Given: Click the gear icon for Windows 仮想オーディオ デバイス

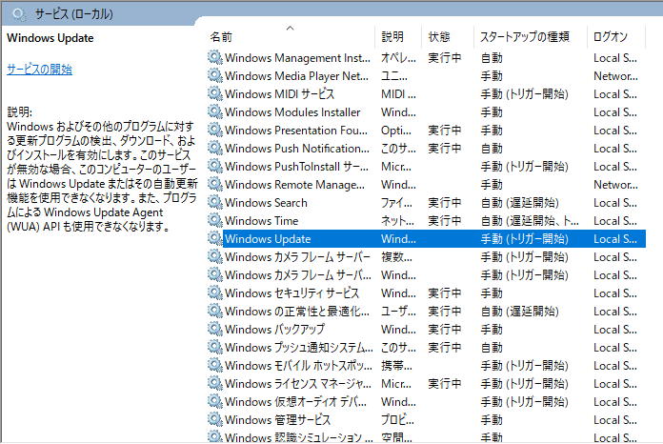Looking at the screenshot, I should 215,402.
